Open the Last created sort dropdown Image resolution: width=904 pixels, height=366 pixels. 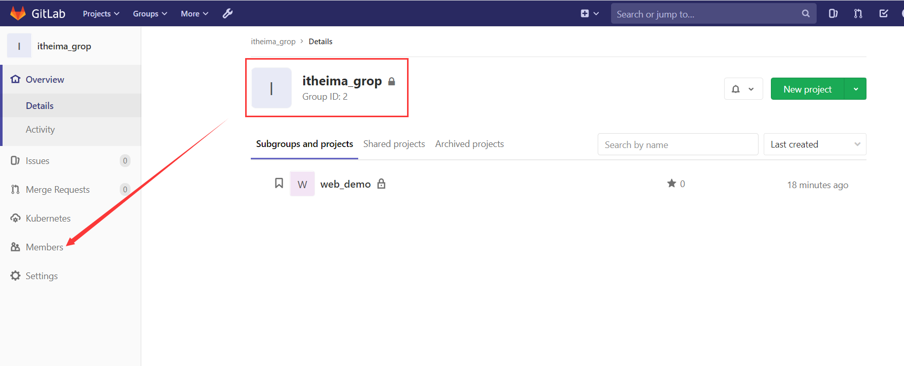(815, 144)
